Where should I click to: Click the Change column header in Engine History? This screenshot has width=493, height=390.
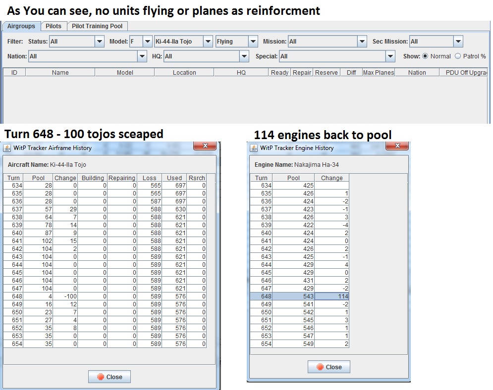point(331,178)
